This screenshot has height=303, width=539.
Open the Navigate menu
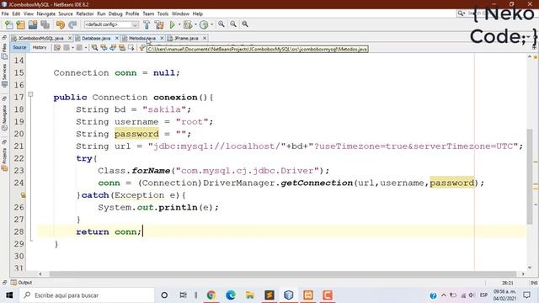(46, 13)
